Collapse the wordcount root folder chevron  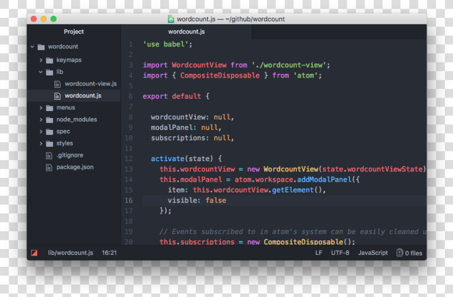pyautogui.click(x=32, y=46)
